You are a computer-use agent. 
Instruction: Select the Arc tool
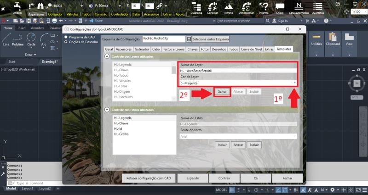(44, 39)
